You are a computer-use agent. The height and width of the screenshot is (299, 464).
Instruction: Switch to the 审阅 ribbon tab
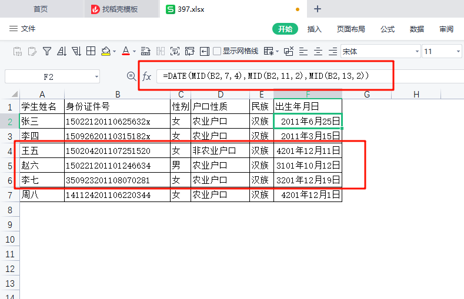coord(446,29)
